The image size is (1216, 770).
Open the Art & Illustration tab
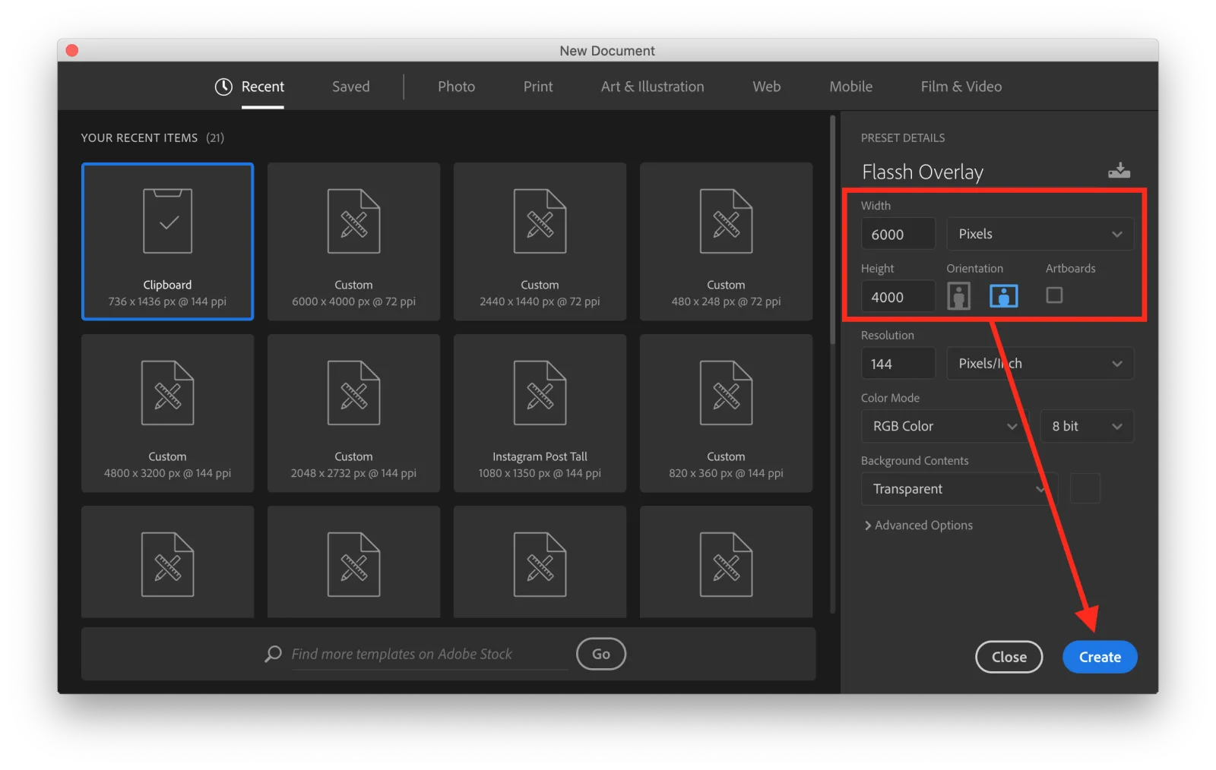[x=653, y=87]
